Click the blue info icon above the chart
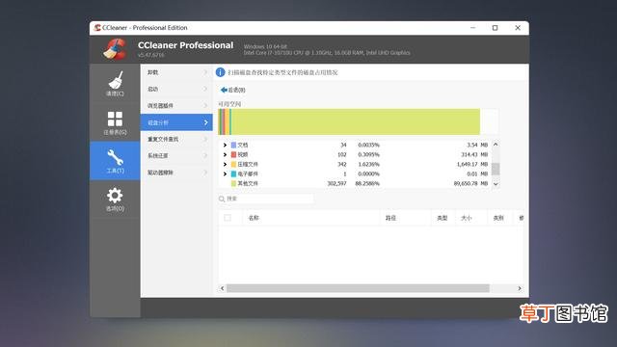 [221, 72]
